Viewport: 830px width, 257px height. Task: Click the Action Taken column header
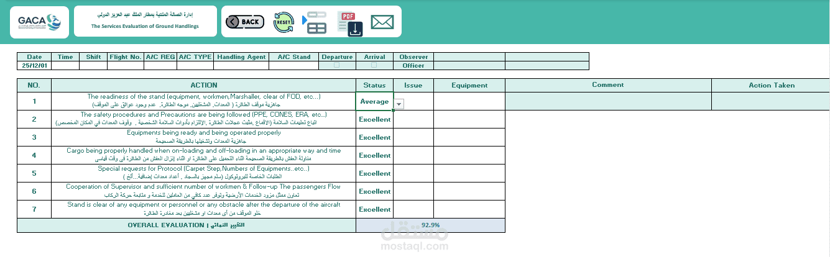click(x=771, y=85)
